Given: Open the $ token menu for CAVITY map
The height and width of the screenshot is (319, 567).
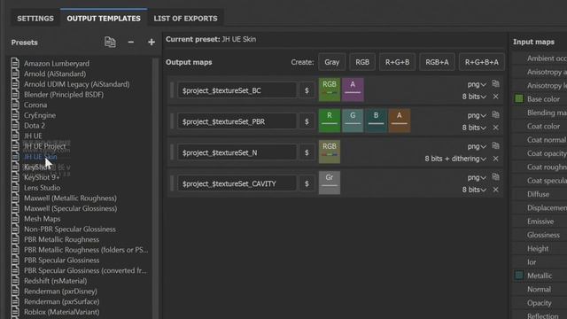Looking at the screenshot, I should 307,183.
